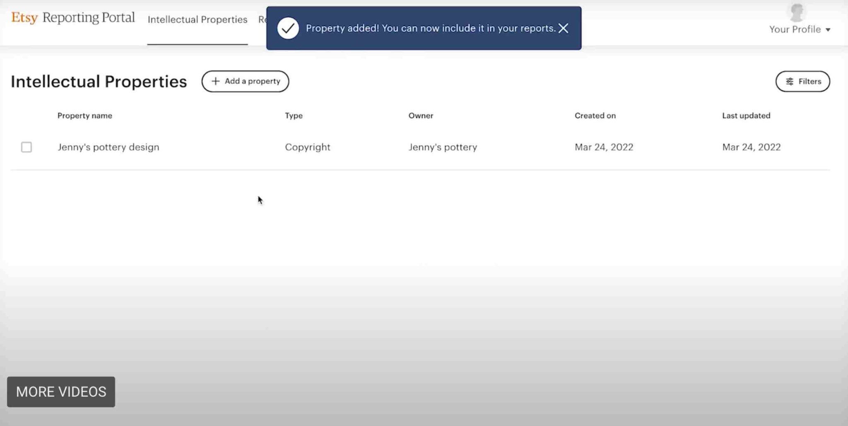The width and height of the screenshot is (848, 426).
Task: Sort by Created on column header
Action: [x=595, y=116]
